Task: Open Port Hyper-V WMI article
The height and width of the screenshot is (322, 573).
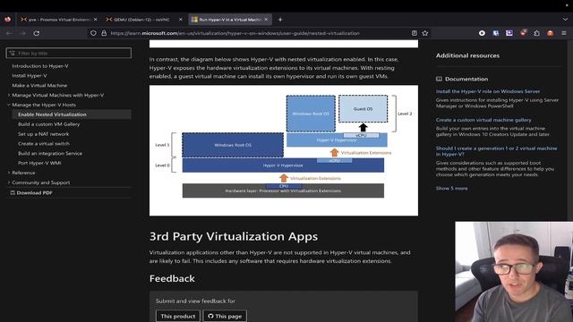Action: click(39, 163)
